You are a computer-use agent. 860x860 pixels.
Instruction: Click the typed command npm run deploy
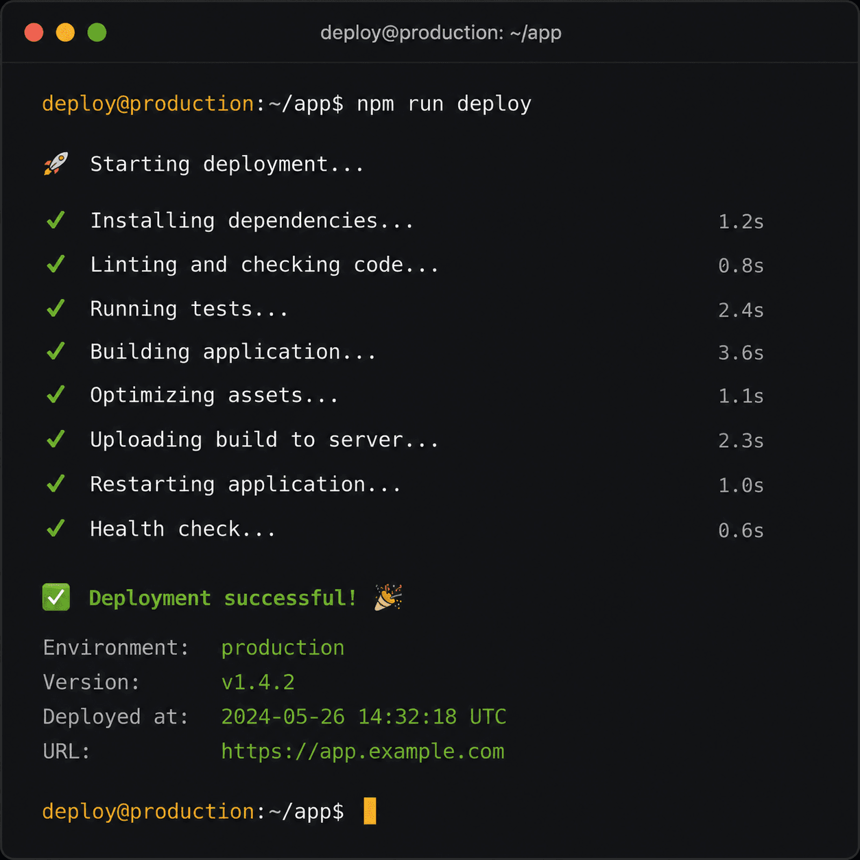point(444,104)
